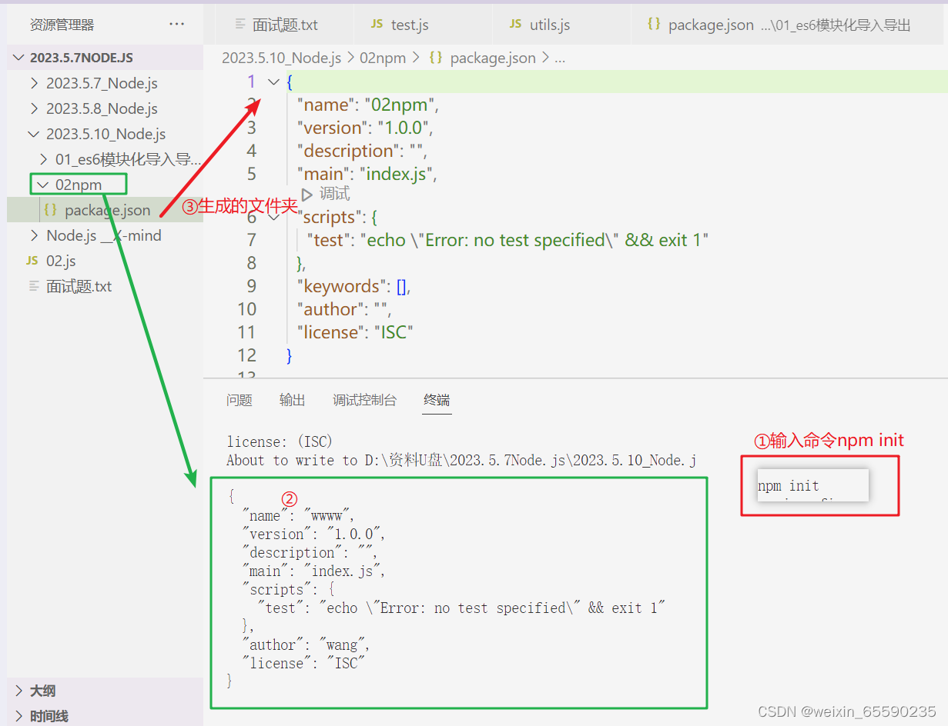This screenshot has height=726, width=948.
Task: Click the text file icon on the 面试题.txt tab
Action: click(x=240, y=25)
